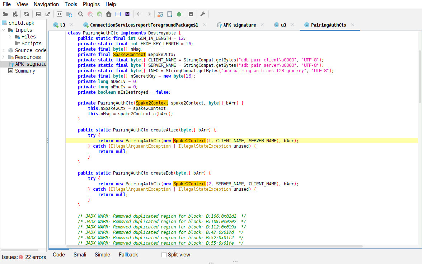Switch to the Smali view tab

point(80,255)
